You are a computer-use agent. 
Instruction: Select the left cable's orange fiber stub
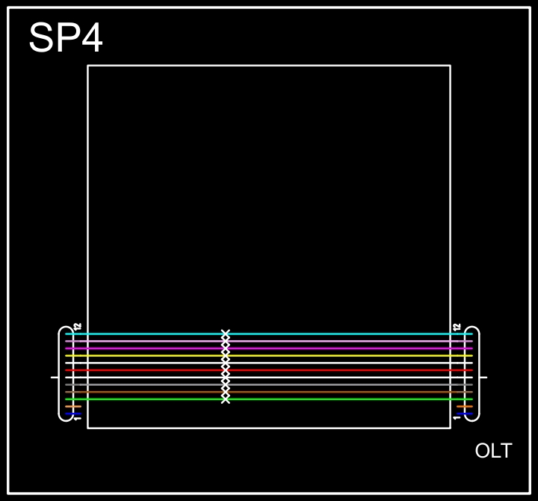[73, 407]
